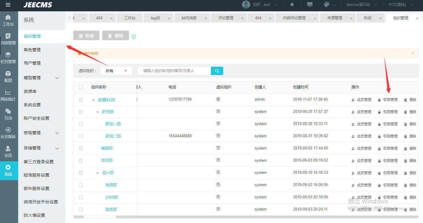Open the 虚拟组织 dropdown showing 所有
Image resolution: width=423 pixels, height=223 pixels.
(x=116, y=71)
